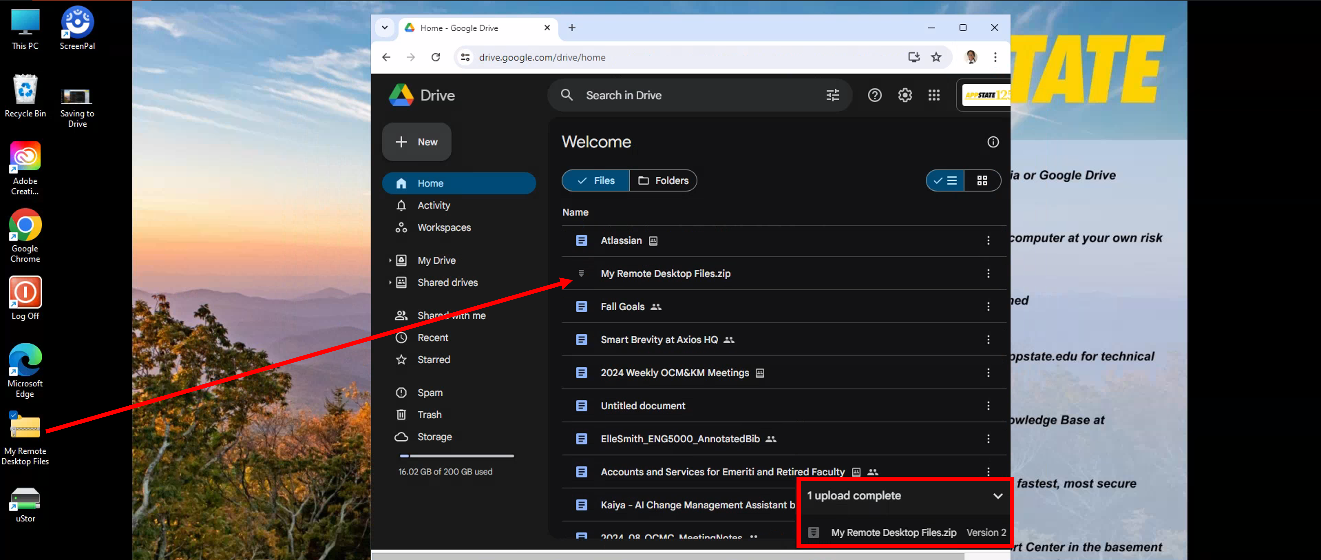1321x560 pixels.
Task: Click 16.02 GB of 200 GB used text
Action: click(445, 472)
